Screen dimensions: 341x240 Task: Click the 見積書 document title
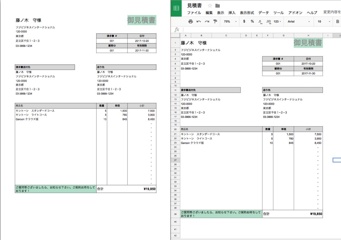[195, 6]
